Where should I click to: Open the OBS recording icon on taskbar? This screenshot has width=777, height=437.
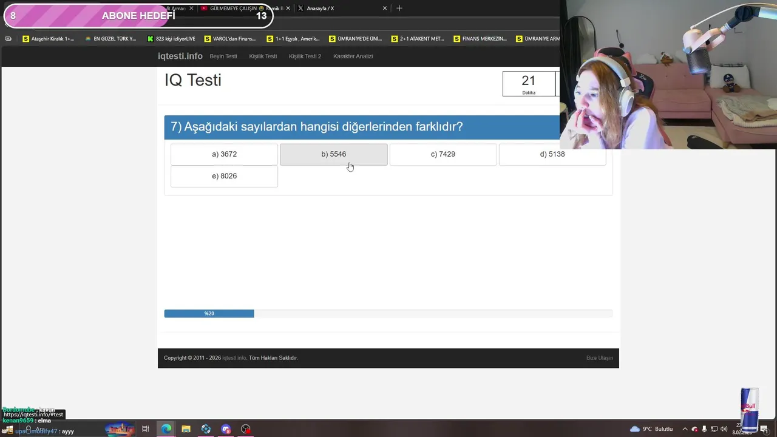pyautogui.click(x=246, y=429)
